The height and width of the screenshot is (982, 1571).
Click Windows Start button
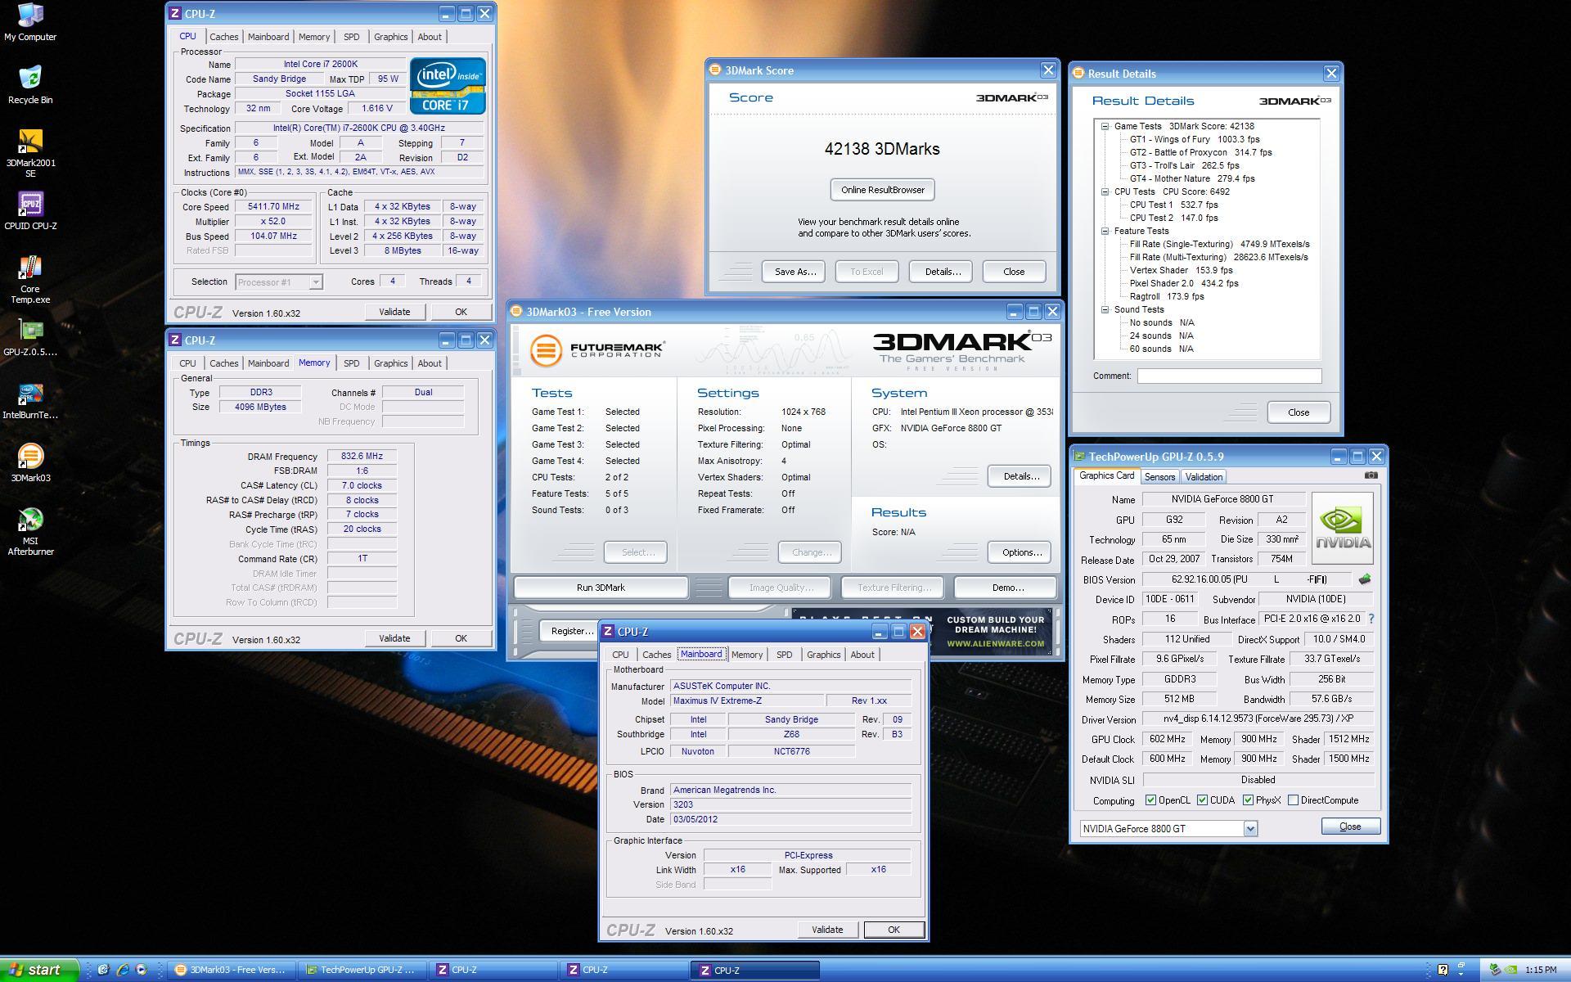pos(39,970)
